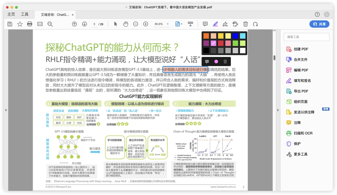Click the current page number field
Image resolution: width=337 pixels, height=195 pixels.
pos(94,24)
